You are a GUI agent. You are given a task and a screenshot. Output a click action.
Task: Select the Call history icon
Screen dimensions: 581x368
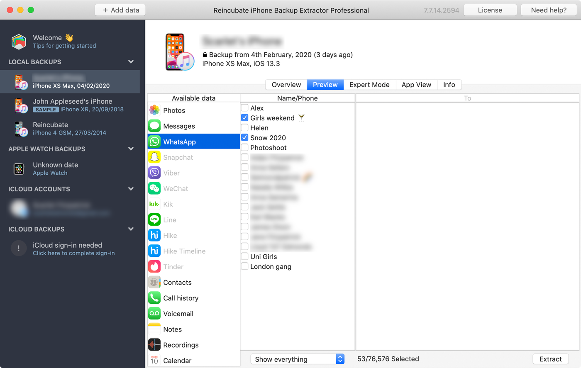[x=154, y=298]
